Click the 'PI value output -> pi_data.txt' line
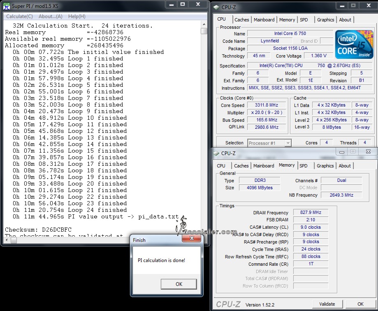 [96, 216]
